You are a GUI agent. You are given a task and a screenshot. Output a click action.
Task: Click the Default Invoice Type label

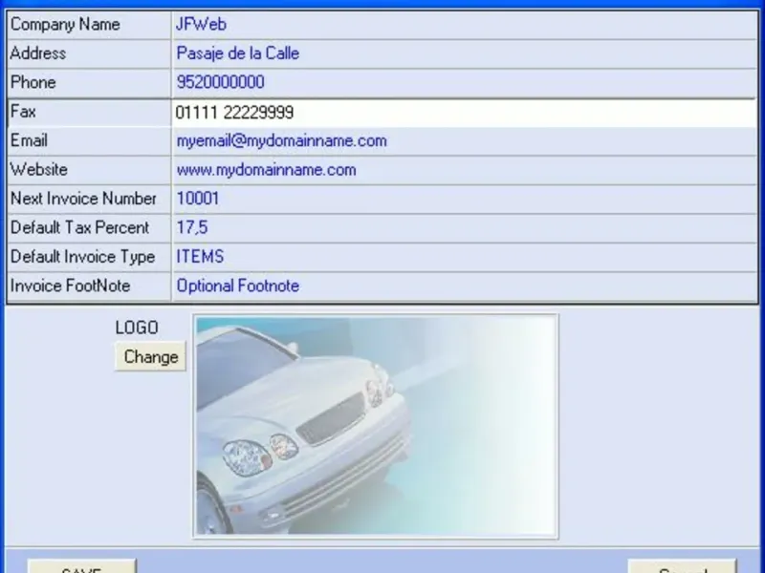[82, 257]
